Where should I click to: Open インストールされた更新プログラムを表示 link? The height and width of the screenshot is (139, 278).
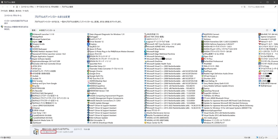click(x=16, y=22)
